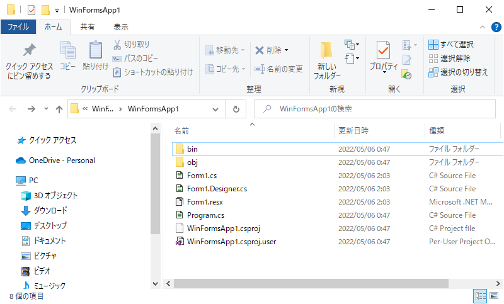Open Pictures (ピクチャ) in navigation pane
This screenshot has height=304, width=504.
click(x=38, y=256)
